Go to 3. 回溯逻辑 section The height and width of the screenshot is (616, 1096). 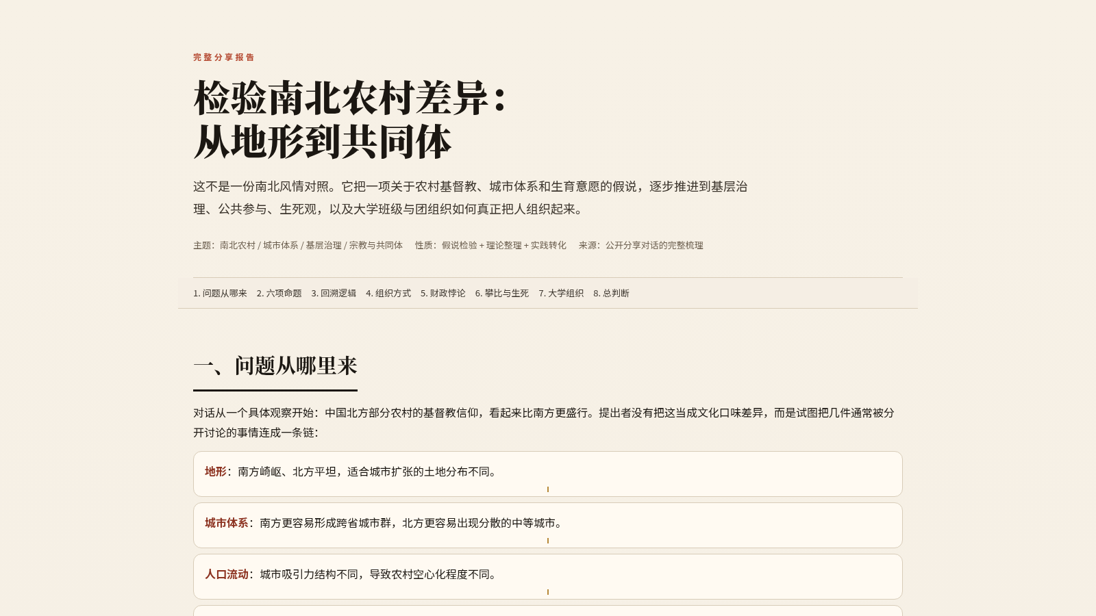click(x=334, y=293)
